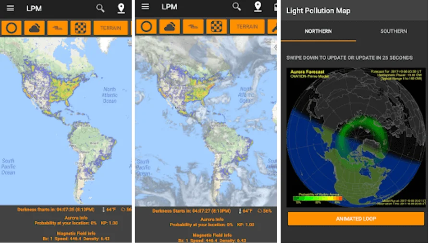Open hamburger menu in middle LPM screen
This screenshot has height=243, width=430.
pyautogui.click(x=146, y=7)
